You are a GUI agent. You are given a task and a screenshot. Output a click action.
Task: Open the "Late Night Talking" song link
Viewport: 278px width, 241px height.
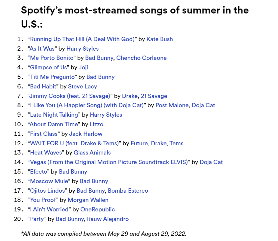(x=54, y=115)
